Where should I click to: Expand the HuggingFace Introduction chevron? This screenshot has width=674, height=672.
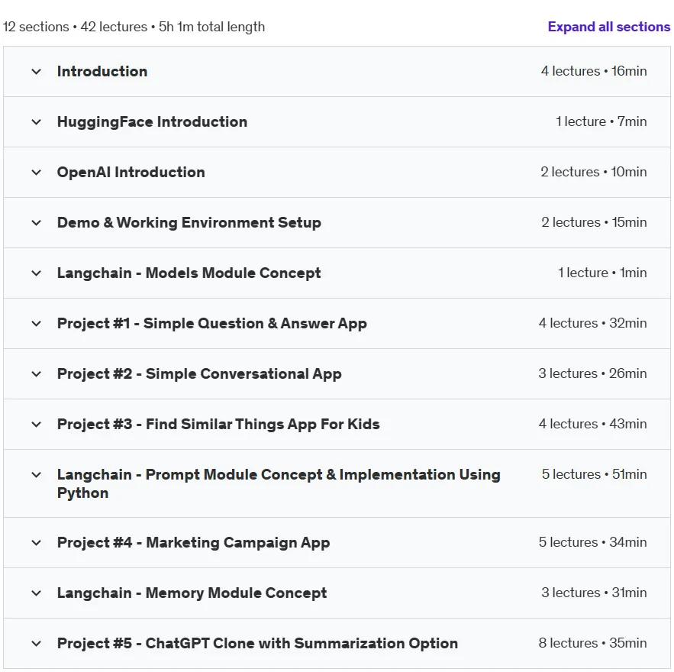[x=37, y=121]
